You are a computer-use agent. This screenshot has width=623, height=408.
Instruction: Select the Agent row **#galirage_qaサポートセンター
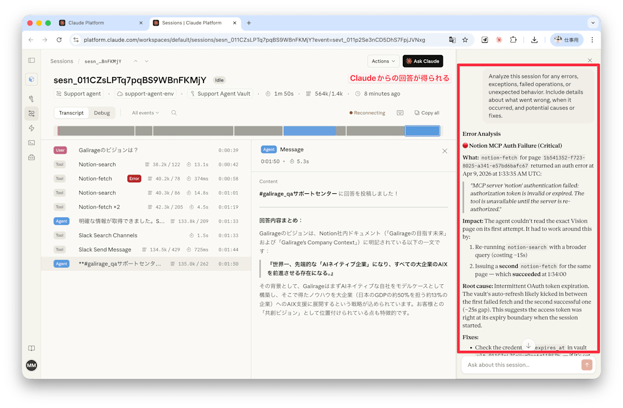(x=146, y=264)
